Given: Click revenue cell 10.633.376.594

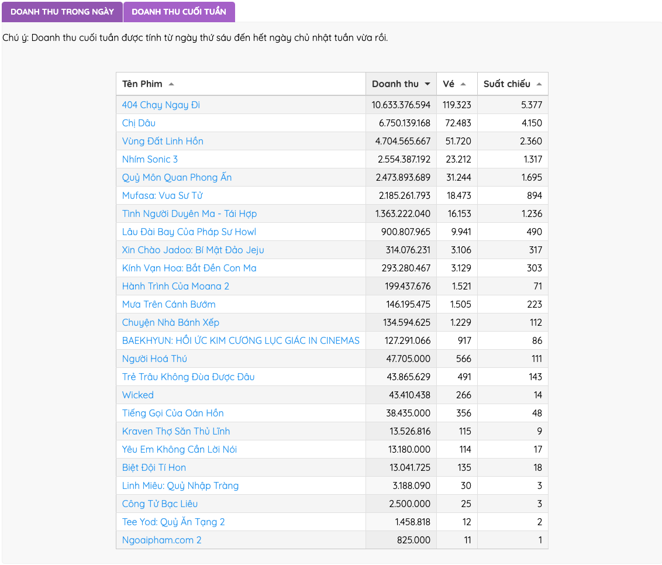Looking at the screenshot, I should (401, 105).
